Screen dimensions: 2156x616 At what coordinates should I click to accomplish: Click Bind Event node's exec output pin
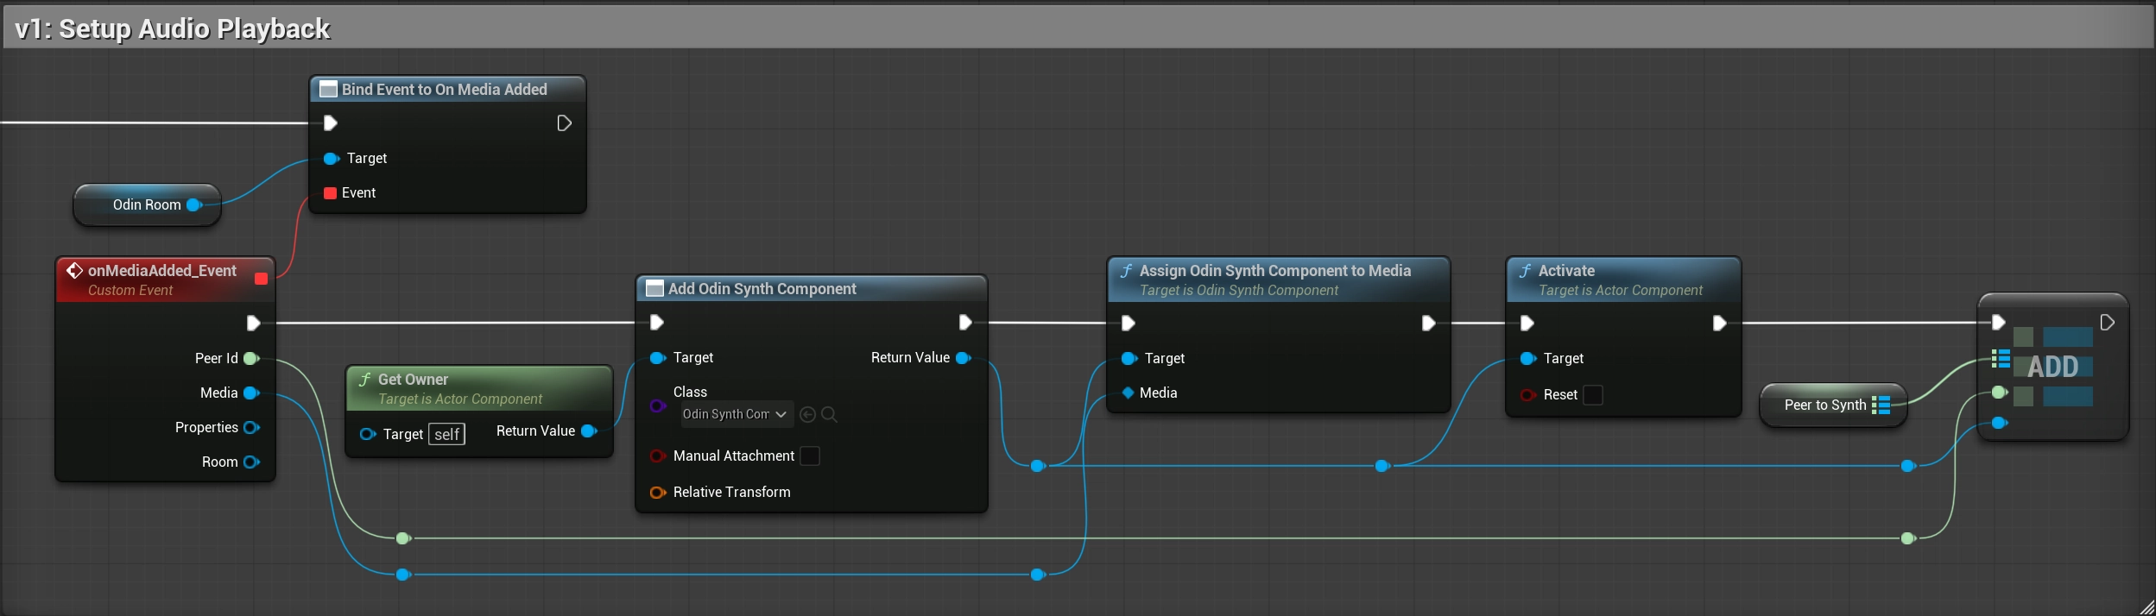tap(564, 123)
